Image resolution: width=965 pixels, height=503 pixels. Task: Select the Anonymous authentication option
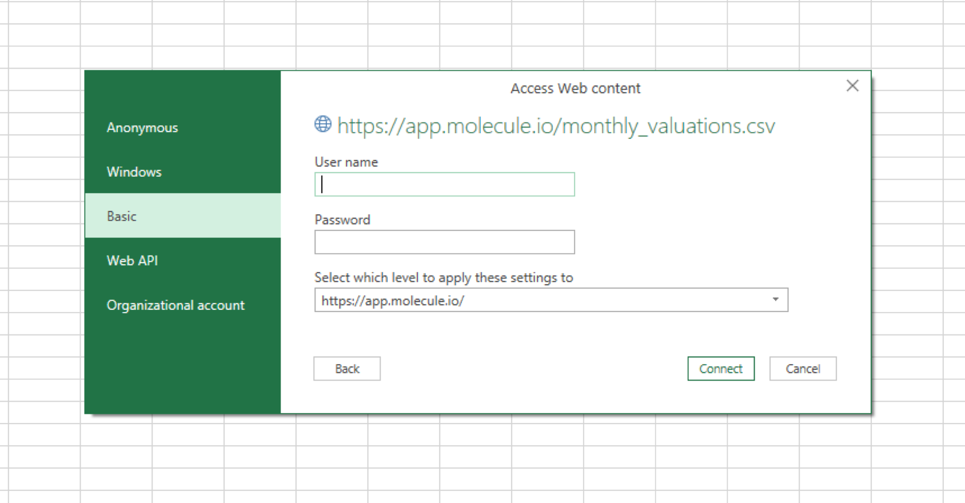pos(142,127)
